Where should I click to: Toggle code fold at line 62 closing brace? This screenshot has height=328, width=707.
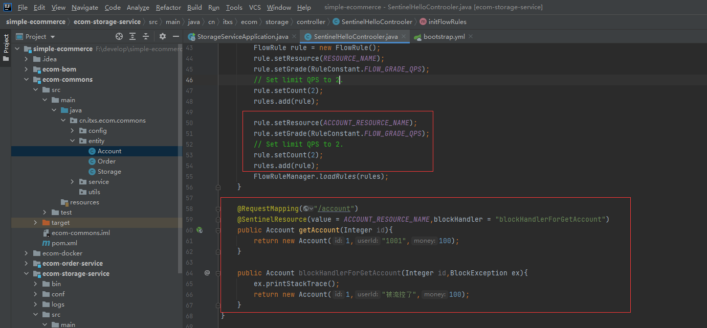[x=218, y=251]
